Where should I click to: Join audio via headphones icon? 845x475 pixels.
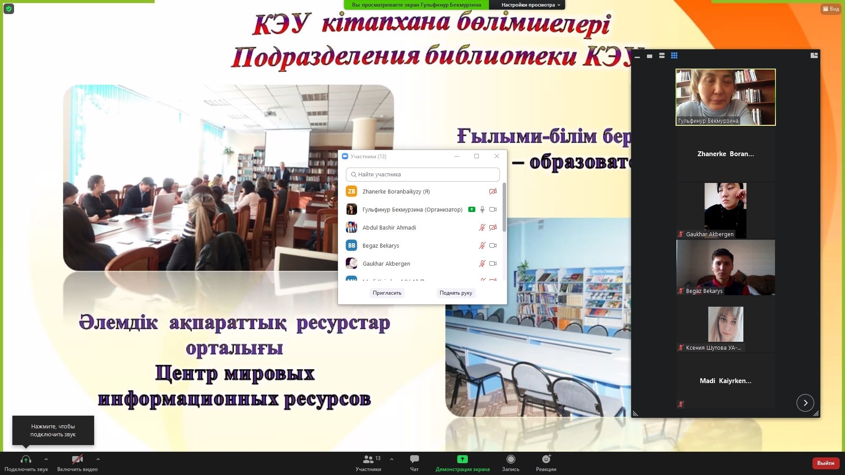[26, 460]
